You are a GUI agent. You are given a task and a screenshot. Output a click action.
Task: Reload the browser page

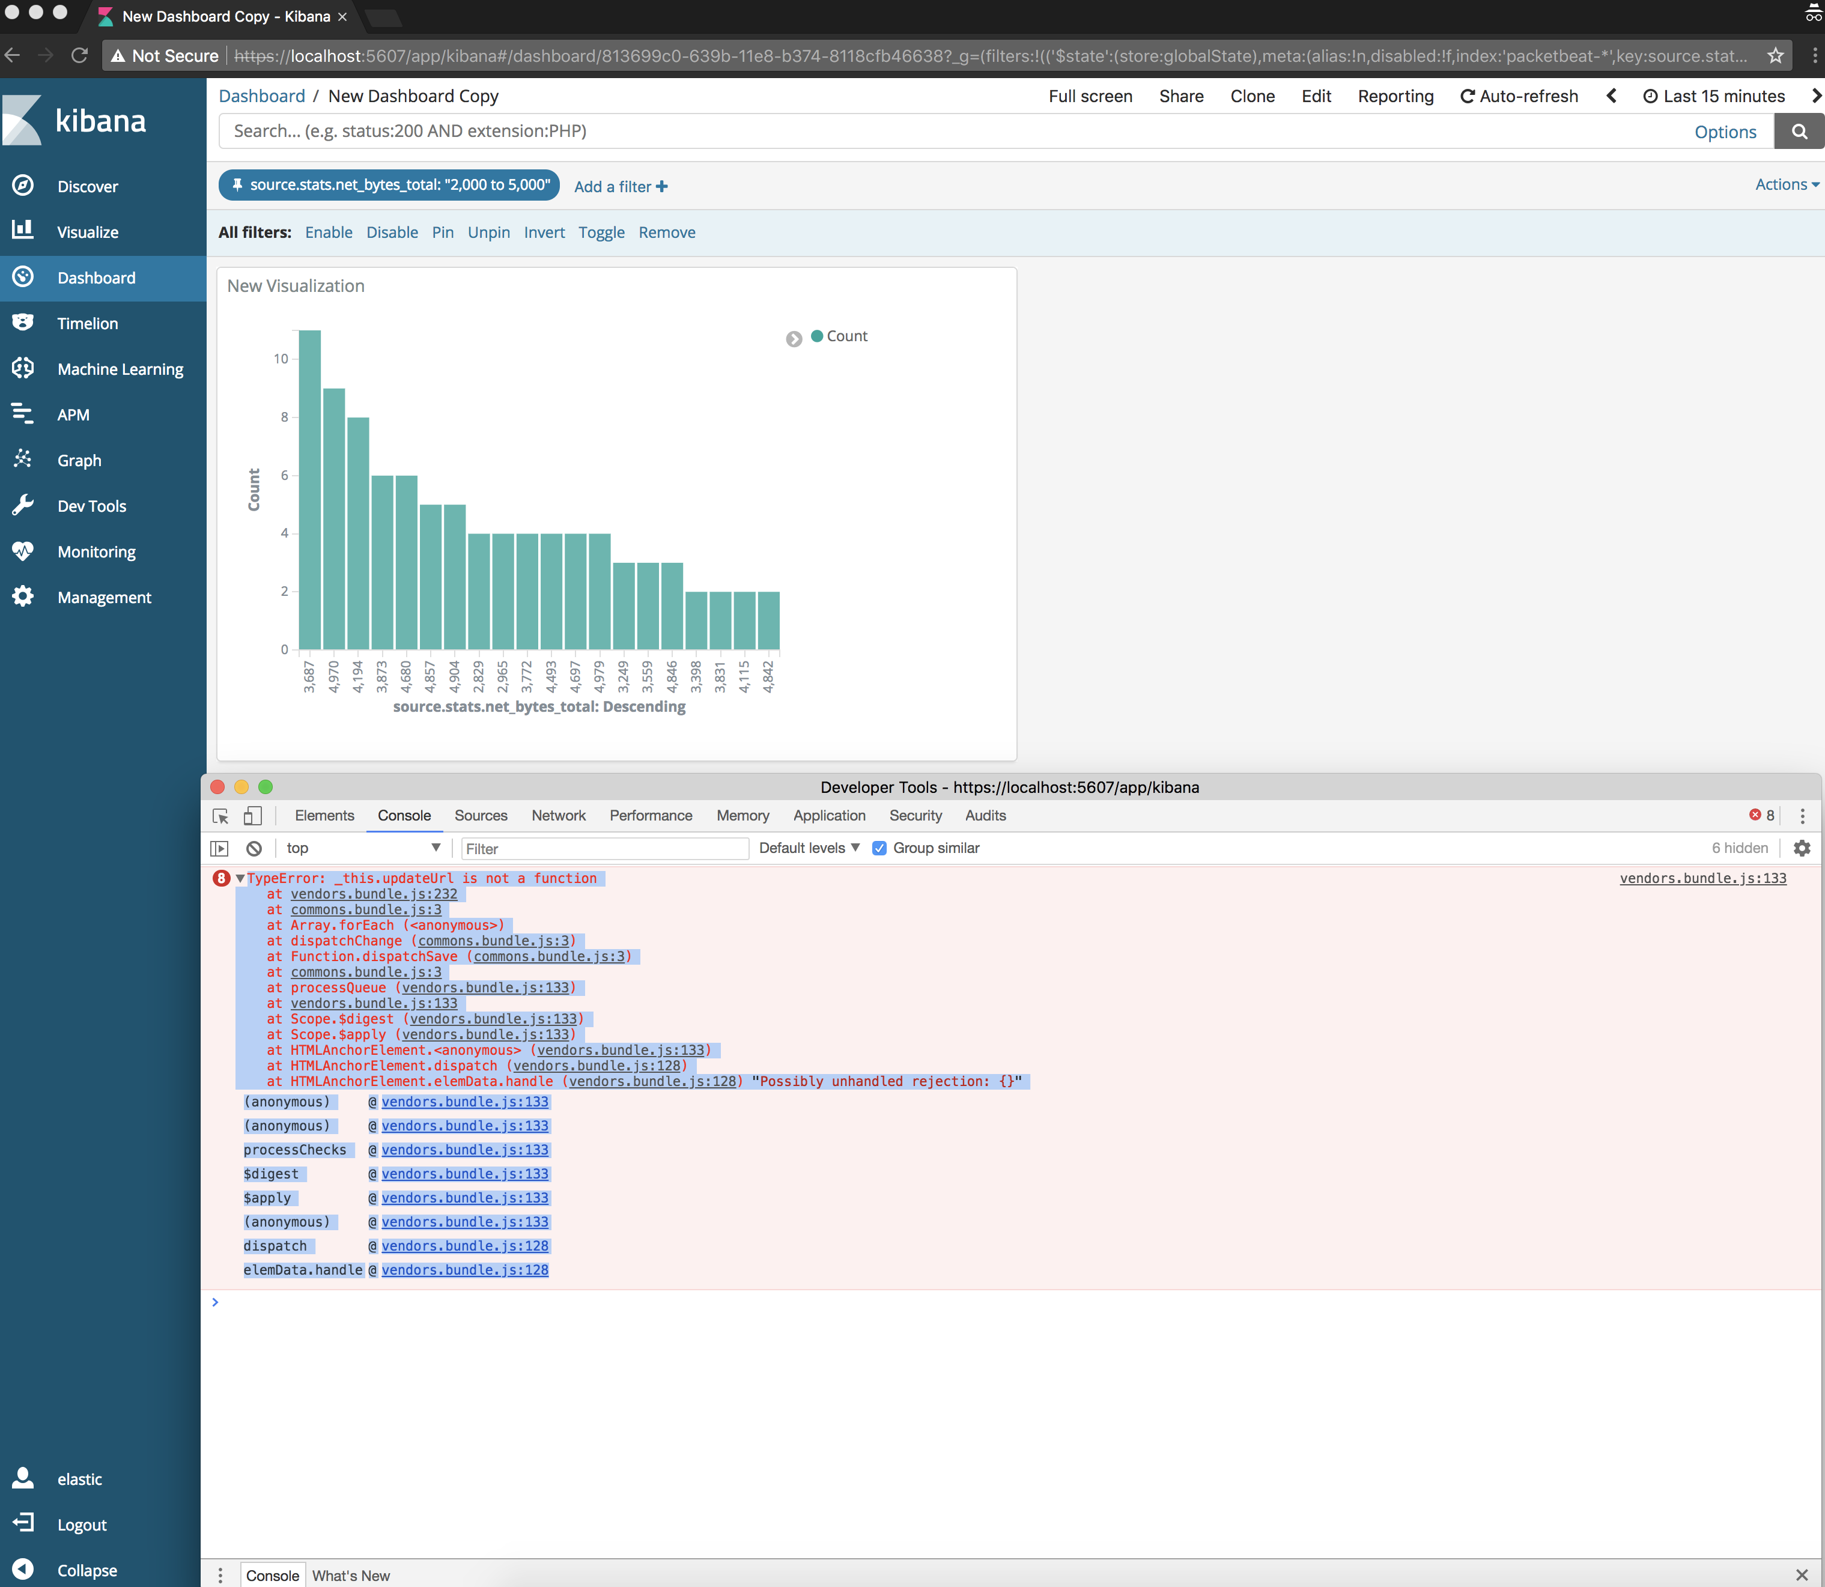point(80,56)
